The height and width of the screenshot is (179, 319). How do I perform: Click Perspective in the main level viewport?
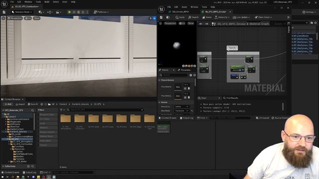(x=14, y=18)
